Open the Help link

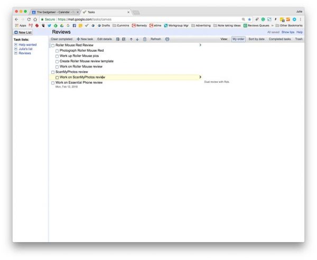(300, 32)
